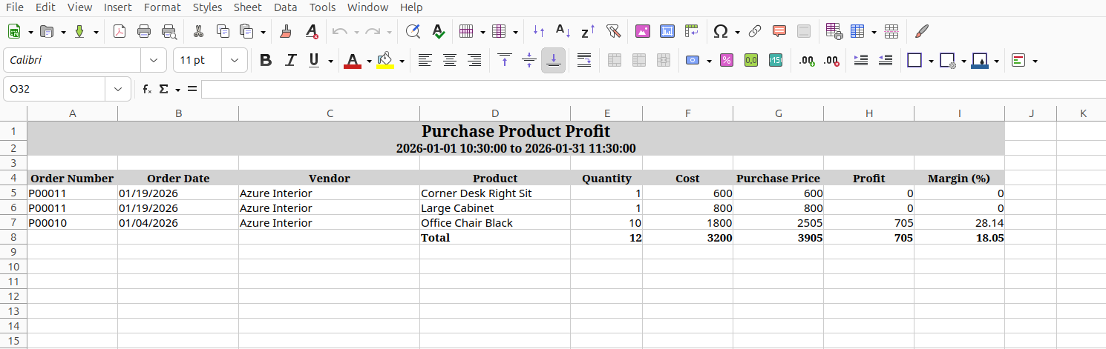This screenshot has width=1106, height=349.
Task: Toggle the AutoFilter icon
Action: pyautogui.click(x=612, y=32)
